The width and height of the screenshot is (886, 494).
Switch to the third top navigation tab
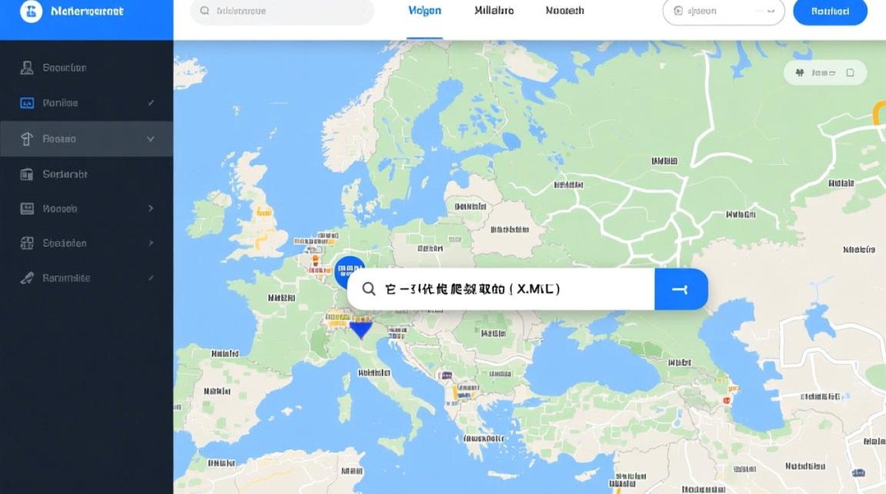pyautogui.click(x=564, y=11)
